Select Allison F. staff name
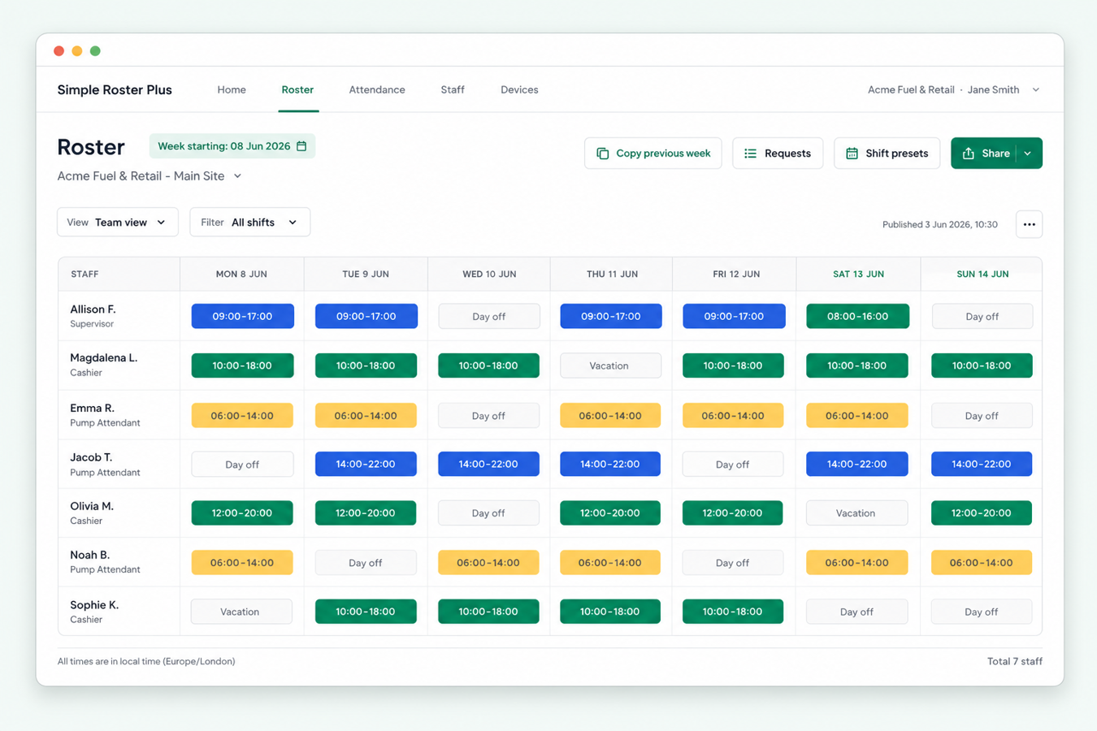 93,309
